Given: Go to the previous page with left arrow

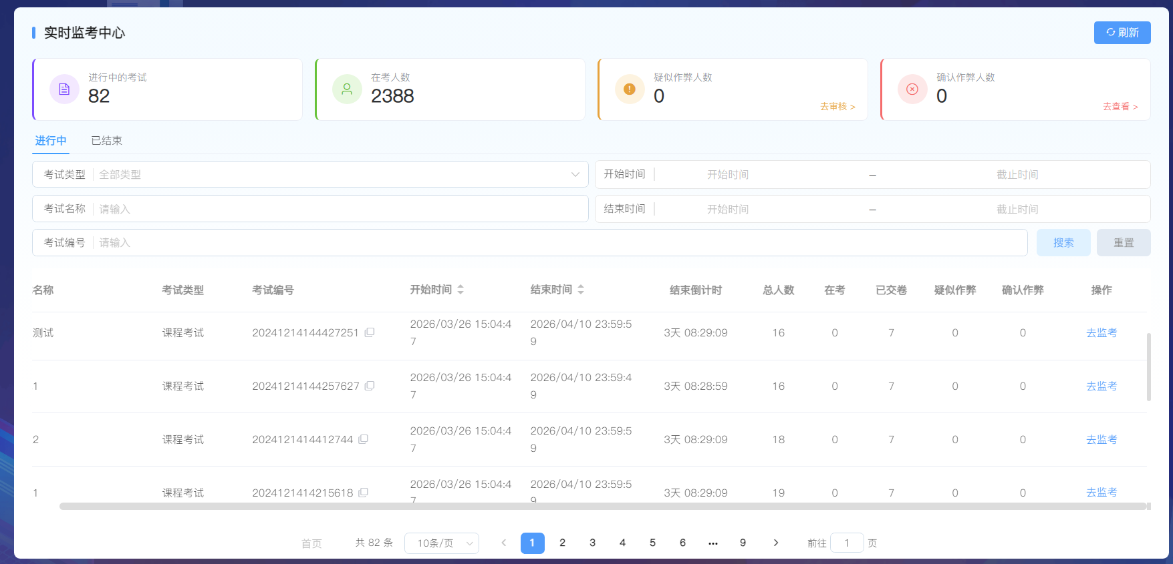Looking at the screenshot, I should coord(504,543).
